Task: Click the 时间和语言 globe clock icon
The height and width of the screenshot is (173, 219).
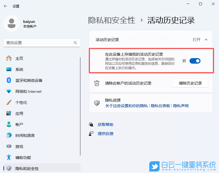Action: click(x=9, y=135)
